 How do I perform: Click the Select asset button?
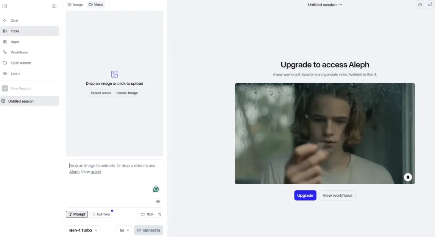coord(101,93)
